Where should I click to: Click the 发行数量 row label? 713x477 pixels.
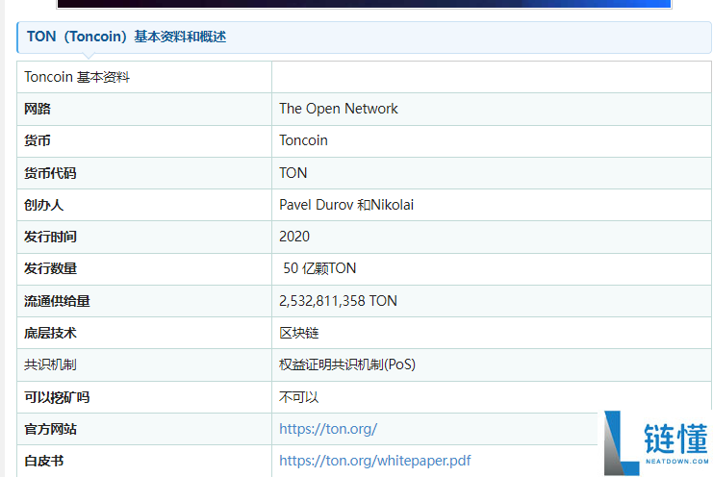click(x=50, y=268)
